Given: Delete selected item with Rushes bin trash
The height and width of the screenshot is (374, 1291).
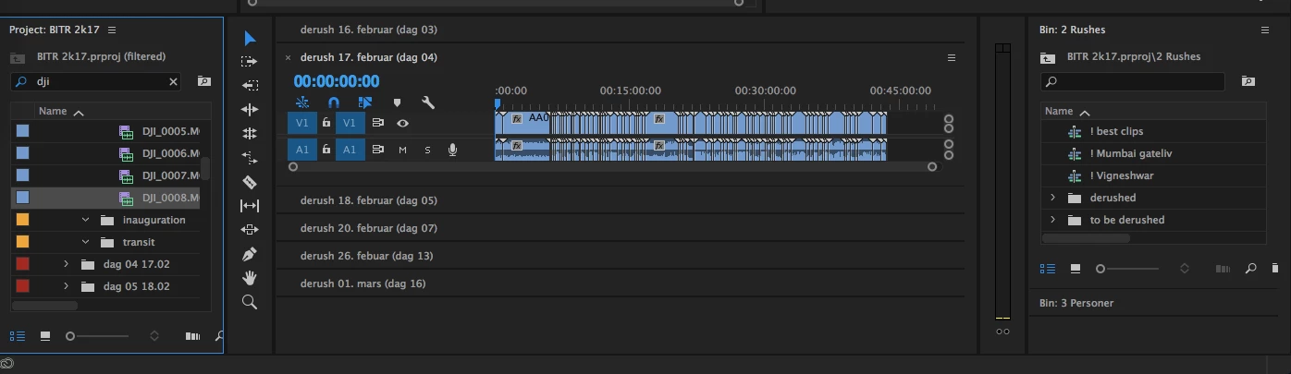Looking at the screenshot, I should (1275, 269).
